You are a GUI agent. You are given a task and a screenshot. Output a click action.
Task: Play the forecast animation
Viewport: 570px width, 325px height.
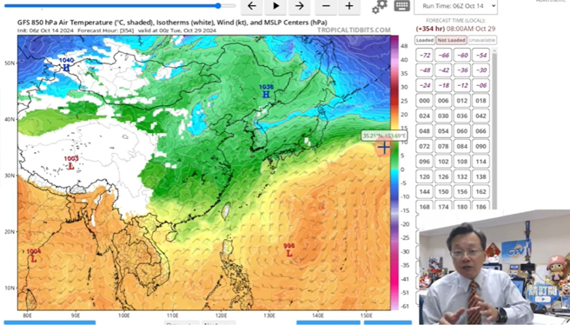click(x=276, y=6)
